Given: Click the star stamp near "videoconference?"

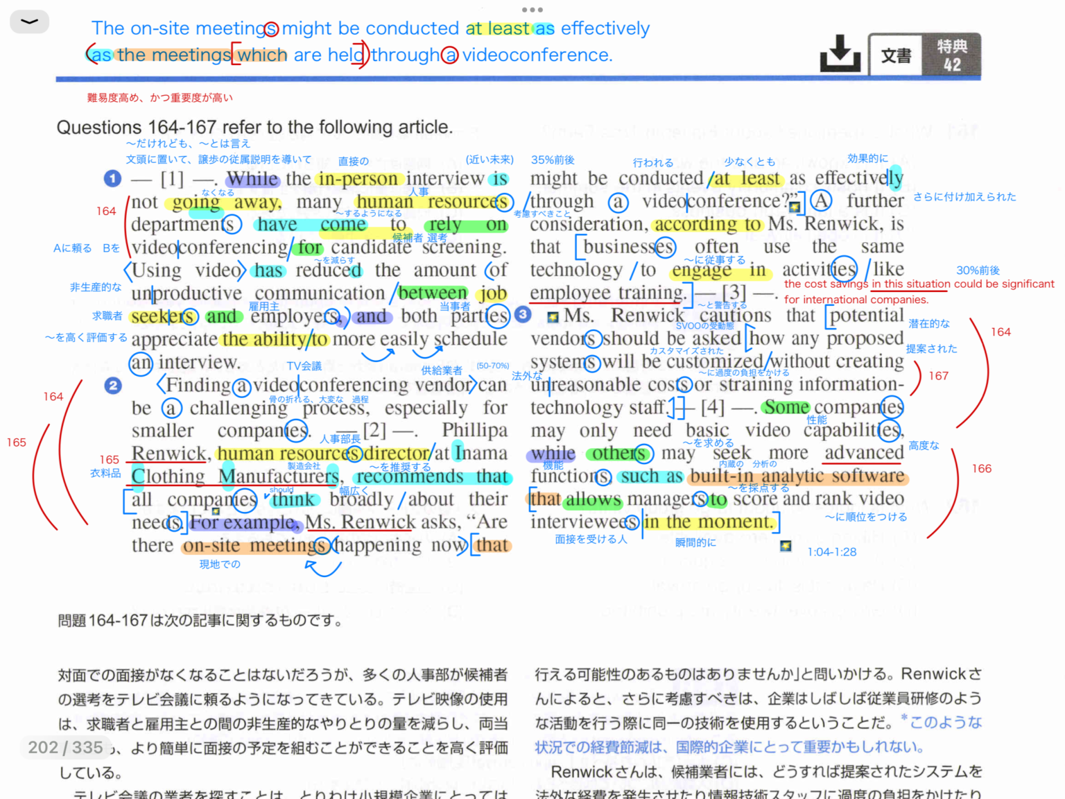Looking at the screenshot, I should [794, 206].
